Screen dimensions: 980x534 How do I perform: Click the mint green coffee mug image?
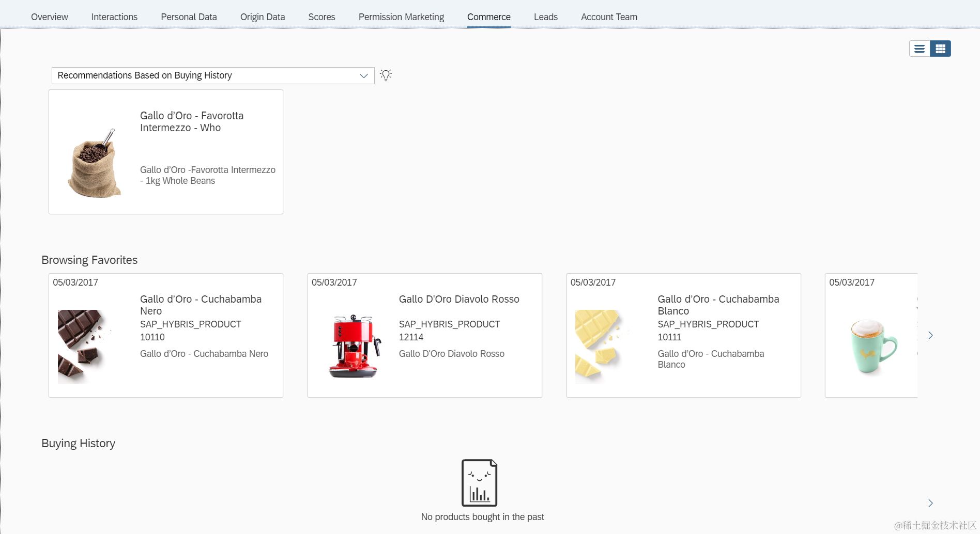click(873, 346)
